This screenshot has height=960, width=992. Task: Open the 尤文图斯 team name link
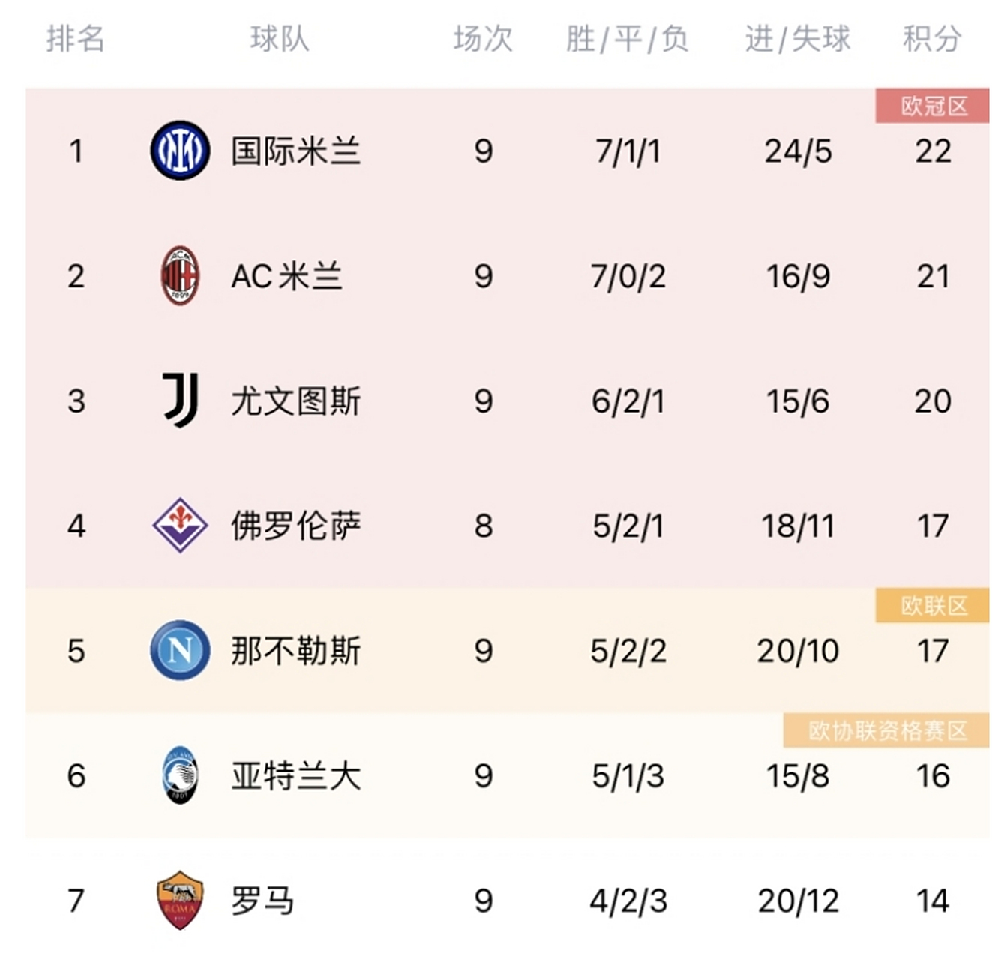(x=295, y=401)
